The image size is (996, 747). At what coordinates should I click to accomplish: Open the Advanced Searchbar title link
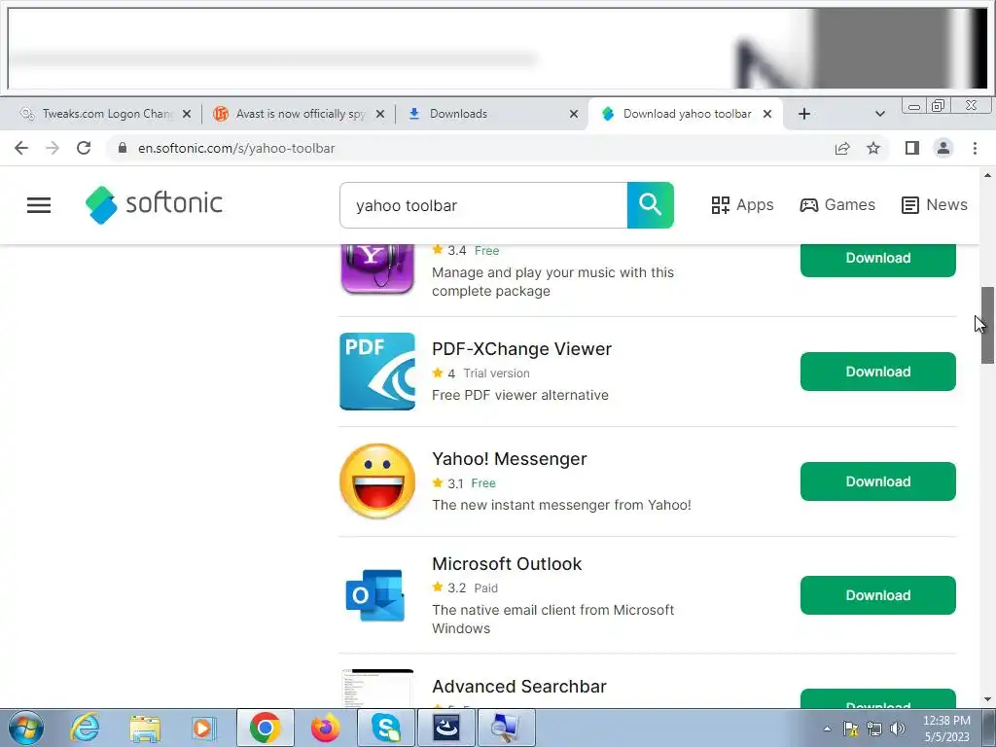(519, 686)
